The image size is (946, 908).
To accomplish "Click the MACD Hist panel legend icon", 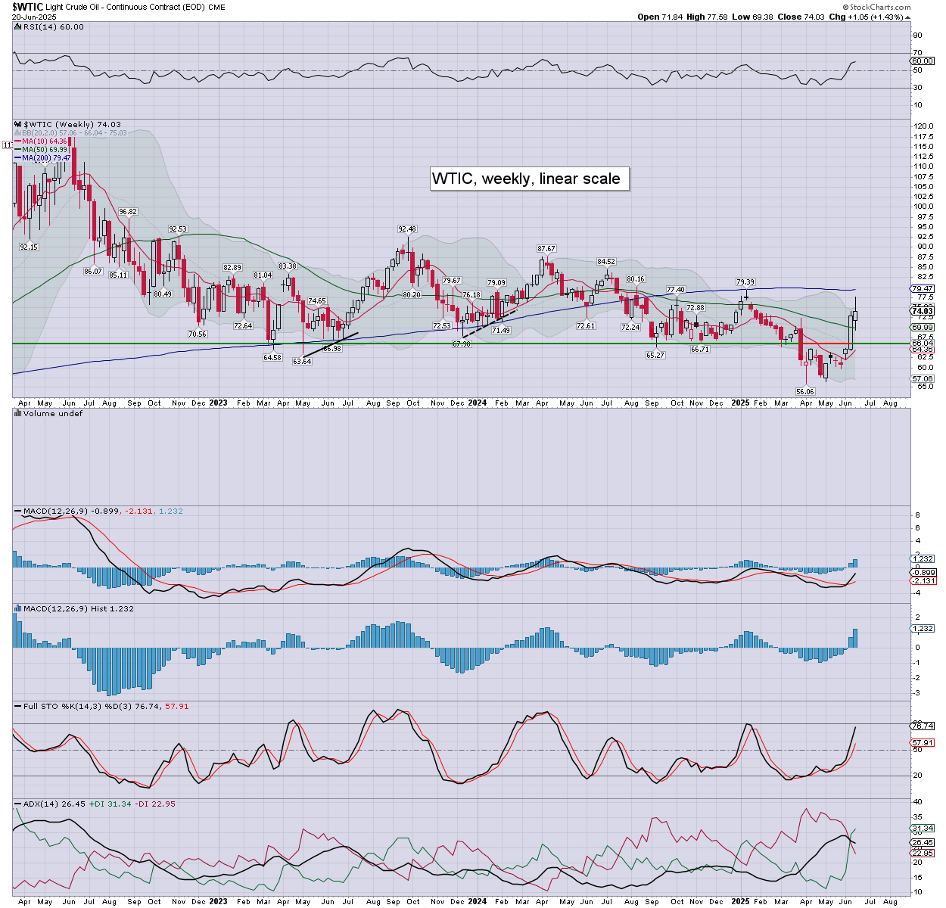I will point(18,609).
